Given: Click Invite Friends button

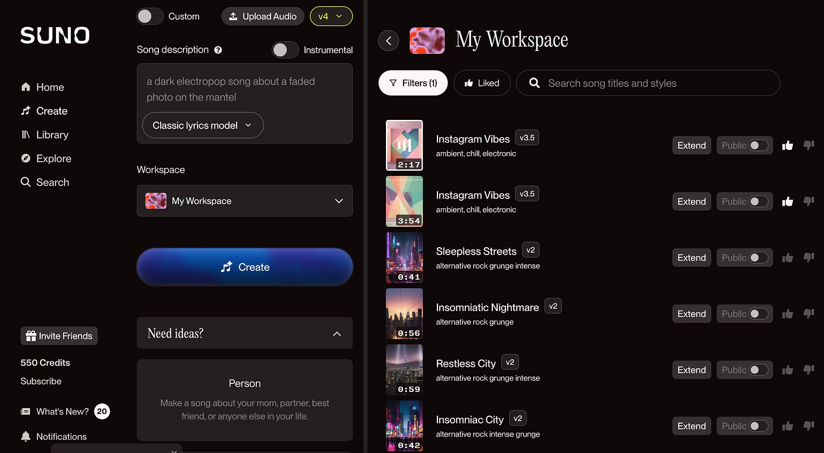Looking at the screenshot, I should [x=59, y=336].
